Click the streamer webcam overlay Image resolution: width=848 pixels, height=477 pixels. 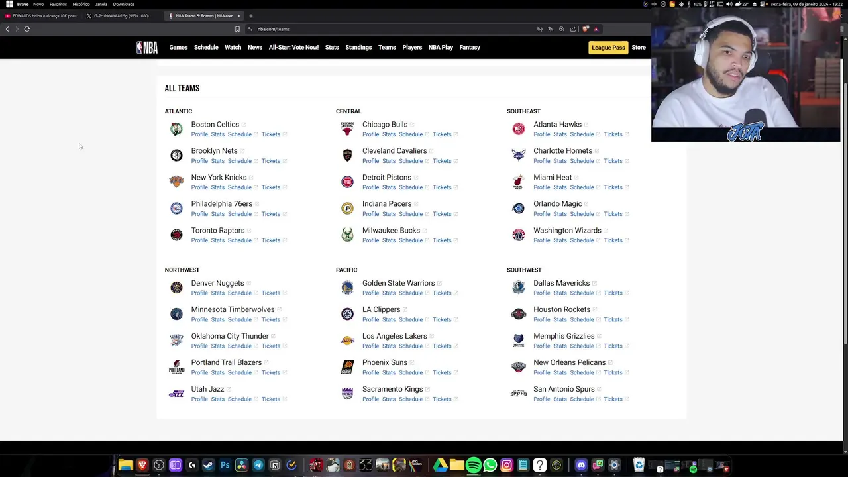[x=745, y=74]
